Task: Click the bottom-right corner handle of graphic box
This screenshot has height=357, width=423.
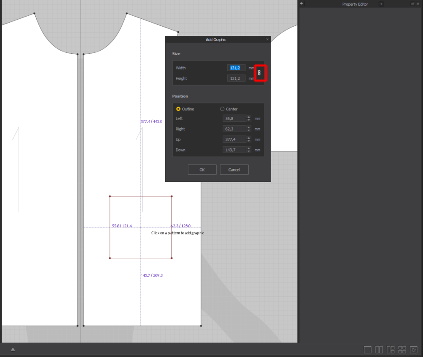Action: tap(171, 258)
